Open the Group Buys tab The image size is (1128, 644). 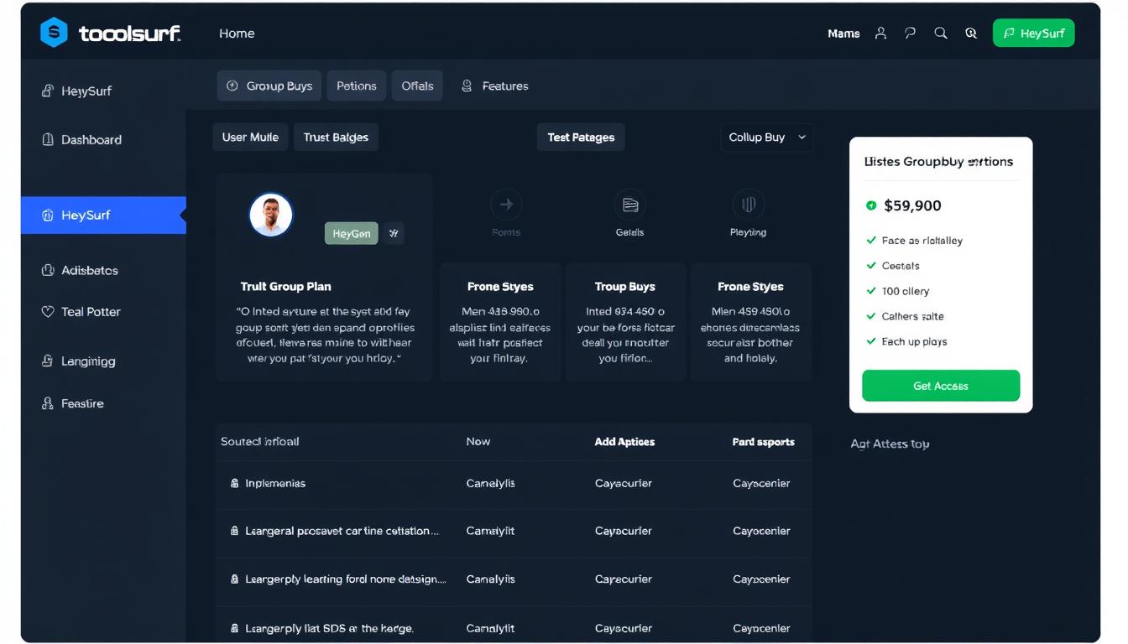pos(269,86)
